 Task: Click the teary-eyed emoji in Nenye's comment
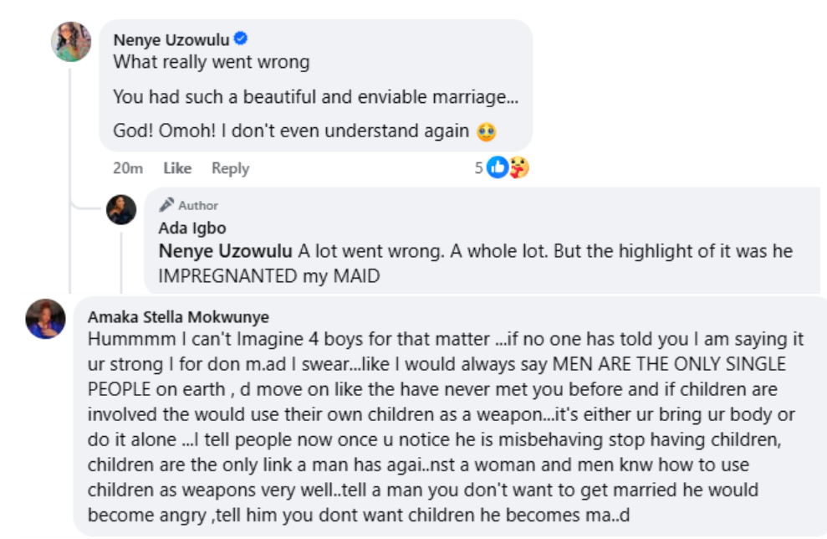487,132
